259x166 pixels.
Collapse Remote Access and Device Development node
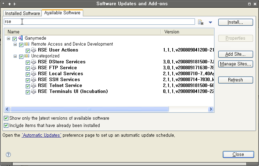15,45
